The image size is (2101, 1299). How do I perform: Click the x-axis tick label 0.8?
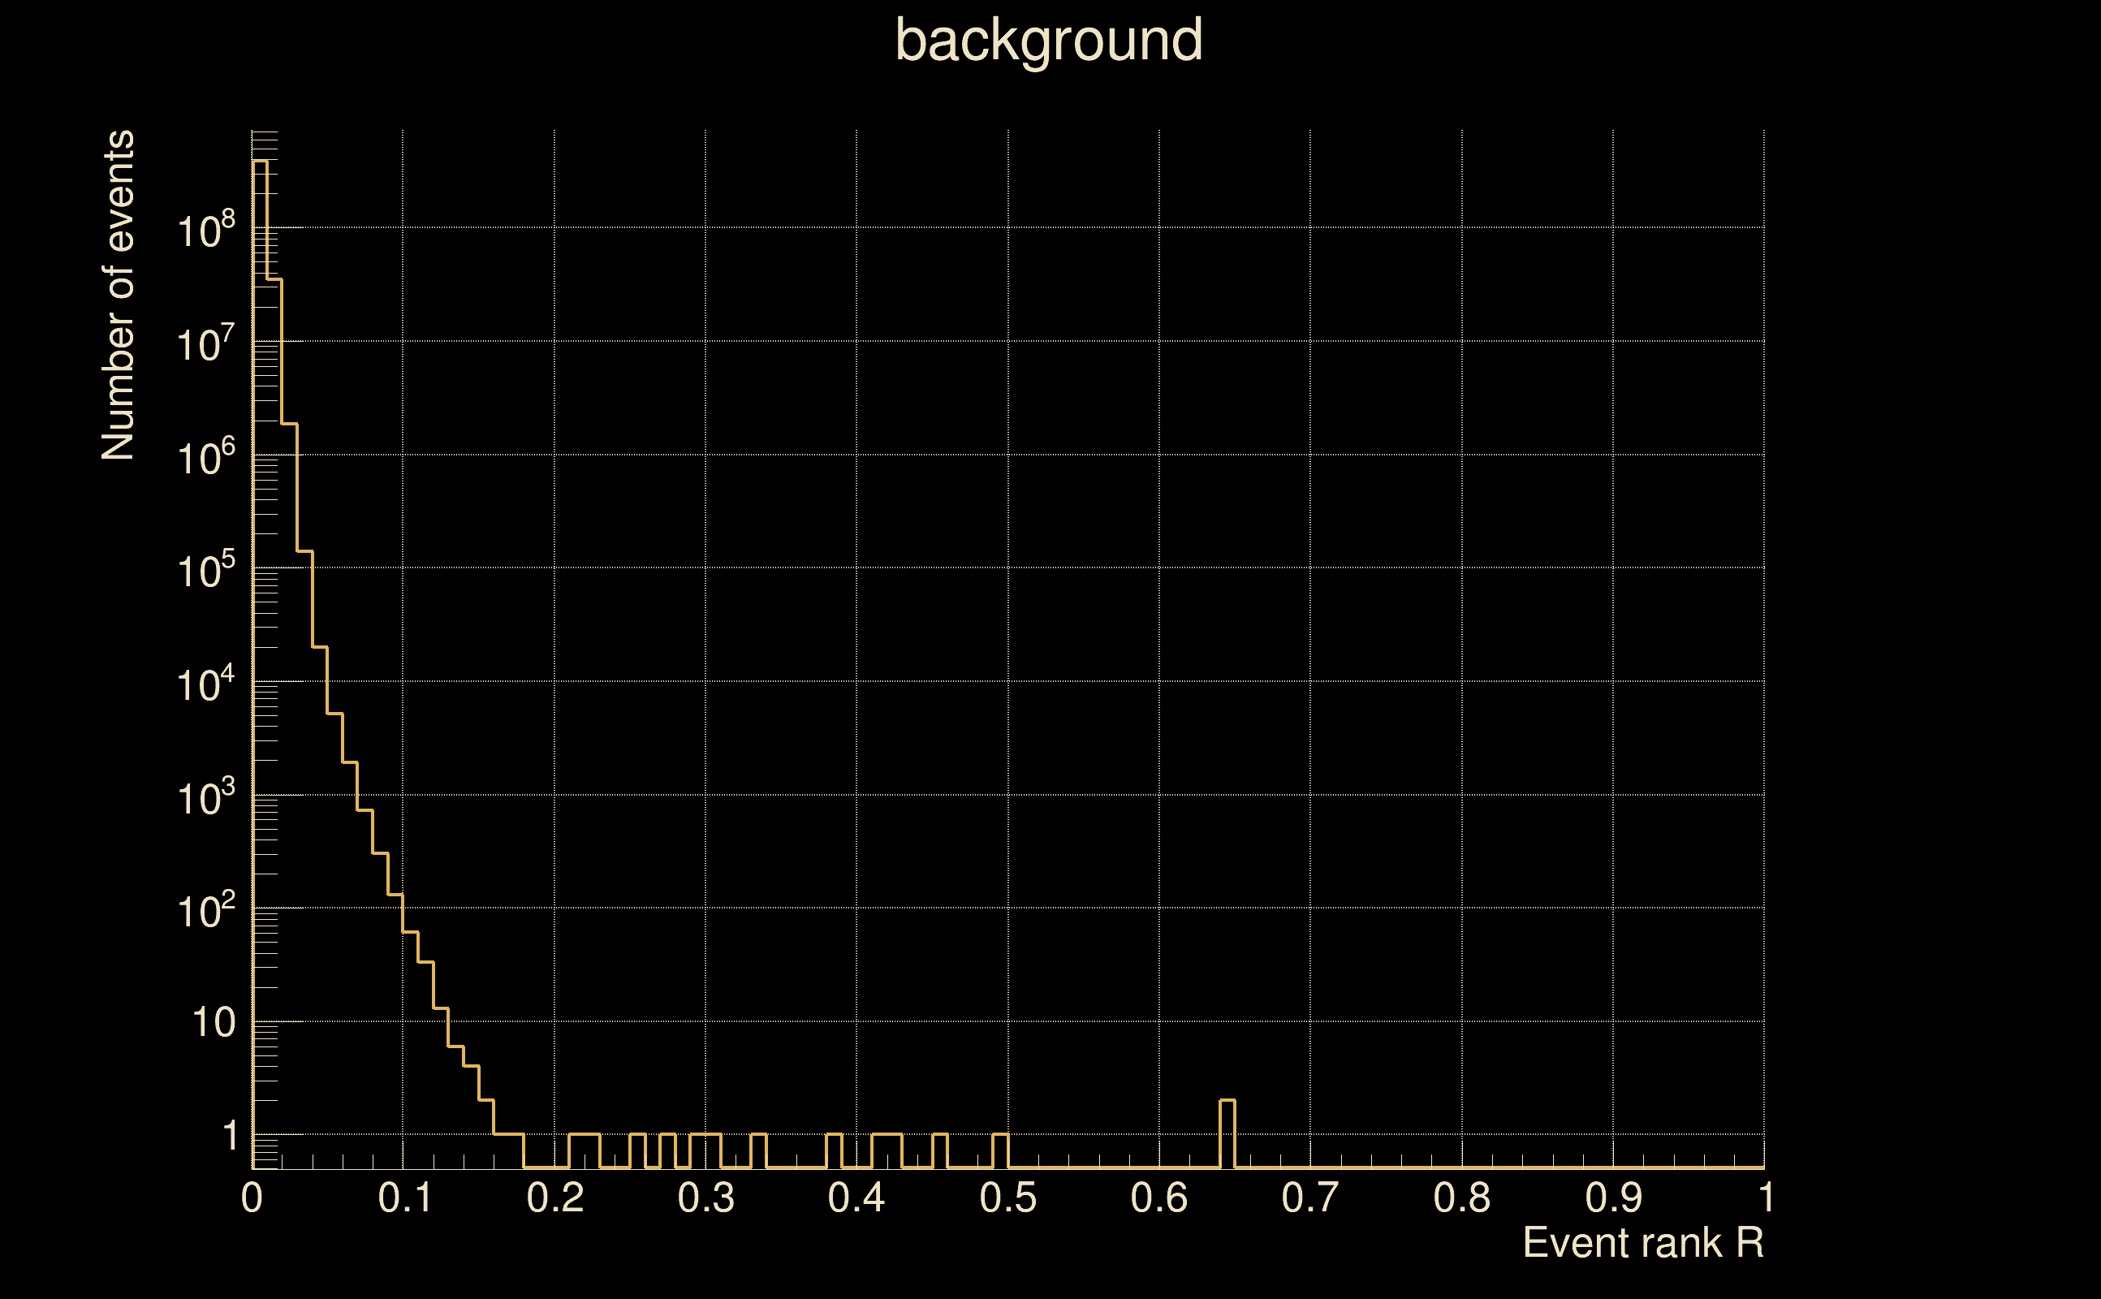[1461, 1198]
